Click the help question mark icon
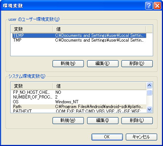The width and height of the screenshot is (163, 146). pyautogui.click(x=149, y=6)
